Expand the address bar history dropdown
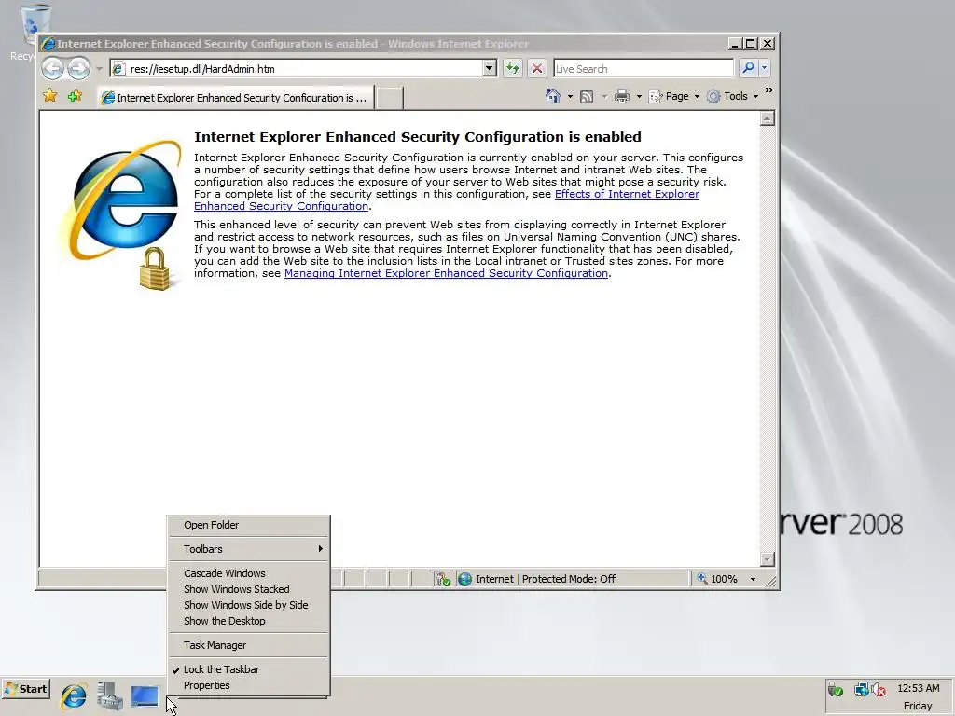This screenshot has height=716, width=955. tap(489, 69)
